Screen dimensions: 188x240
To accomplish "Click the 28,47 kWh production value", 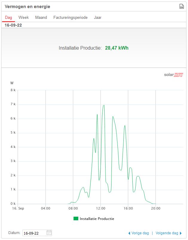I will point(117,48).
